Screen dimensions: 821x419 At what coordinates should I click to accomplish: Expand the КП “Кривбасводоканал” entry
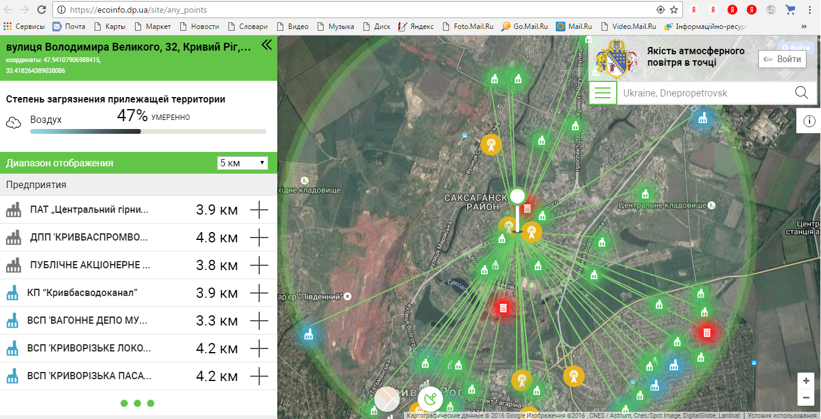pyautogui.click(x=259, y=293)
